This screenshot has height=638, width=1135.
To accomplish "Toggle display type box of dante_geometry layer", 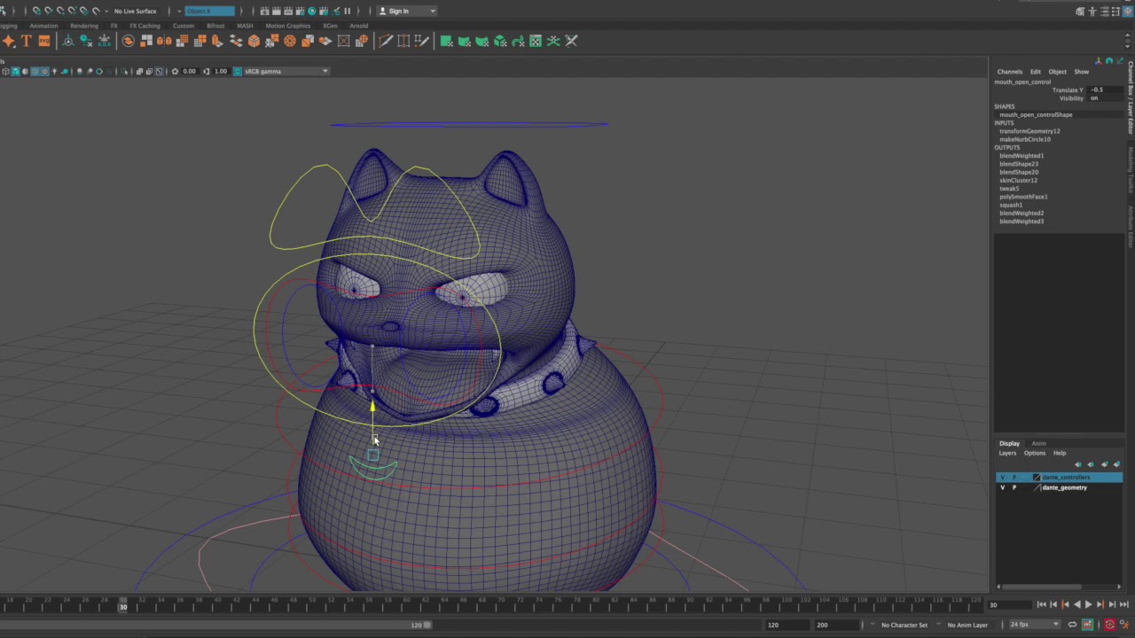I will [1026, 487].
